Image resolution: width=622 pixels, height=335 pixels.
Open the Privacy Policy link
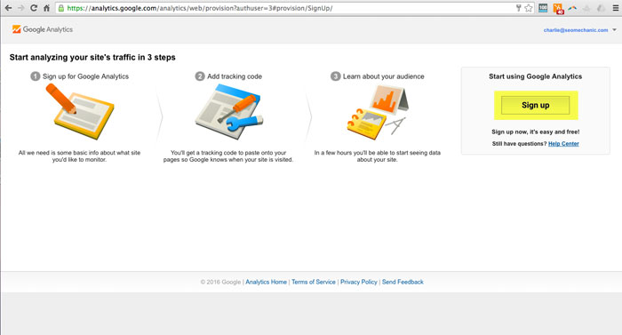[359, 282]
